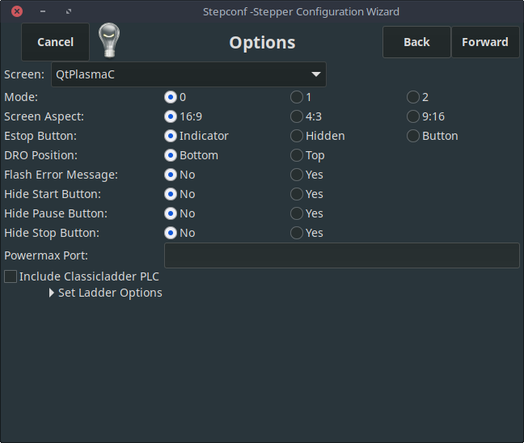Image resolution: width=524 pixels, height=443 pixels.
Task: Click the Powermax Port input field
Action: pos(341,255)
